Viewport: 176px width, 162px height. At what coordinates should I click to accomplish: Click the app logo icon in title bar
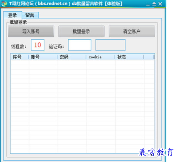[x=4, y=4]
